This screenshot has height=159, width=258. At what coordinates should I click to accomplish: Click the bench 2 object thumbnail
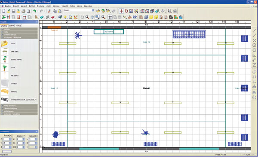coord(5,92)
